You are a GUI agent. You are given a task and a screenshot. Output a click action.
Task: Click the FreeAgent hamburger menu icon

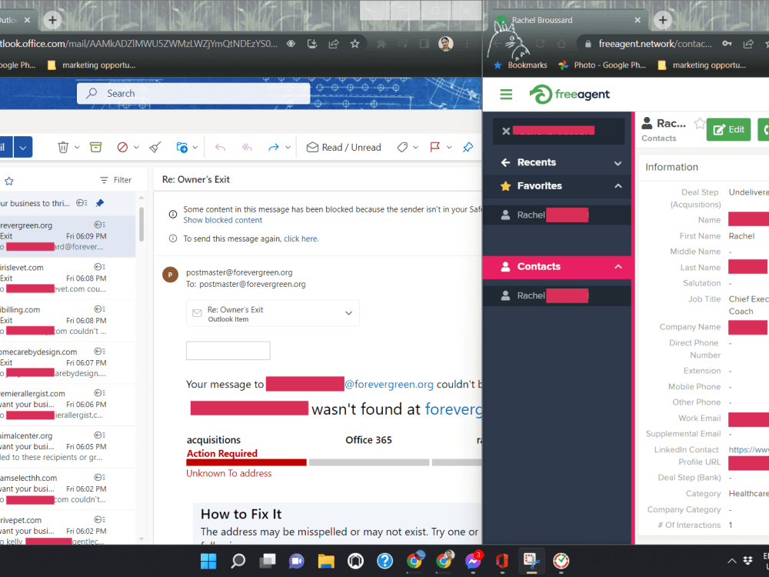pyautogui.click(x=506, y=94)
